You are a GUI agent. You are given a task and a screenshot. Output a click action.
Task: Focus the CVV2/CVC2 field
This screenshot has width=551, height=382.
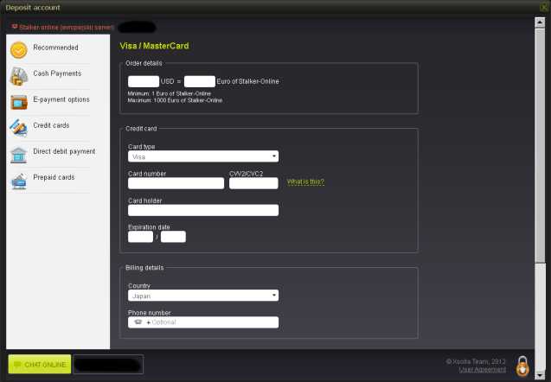(253, 183)
